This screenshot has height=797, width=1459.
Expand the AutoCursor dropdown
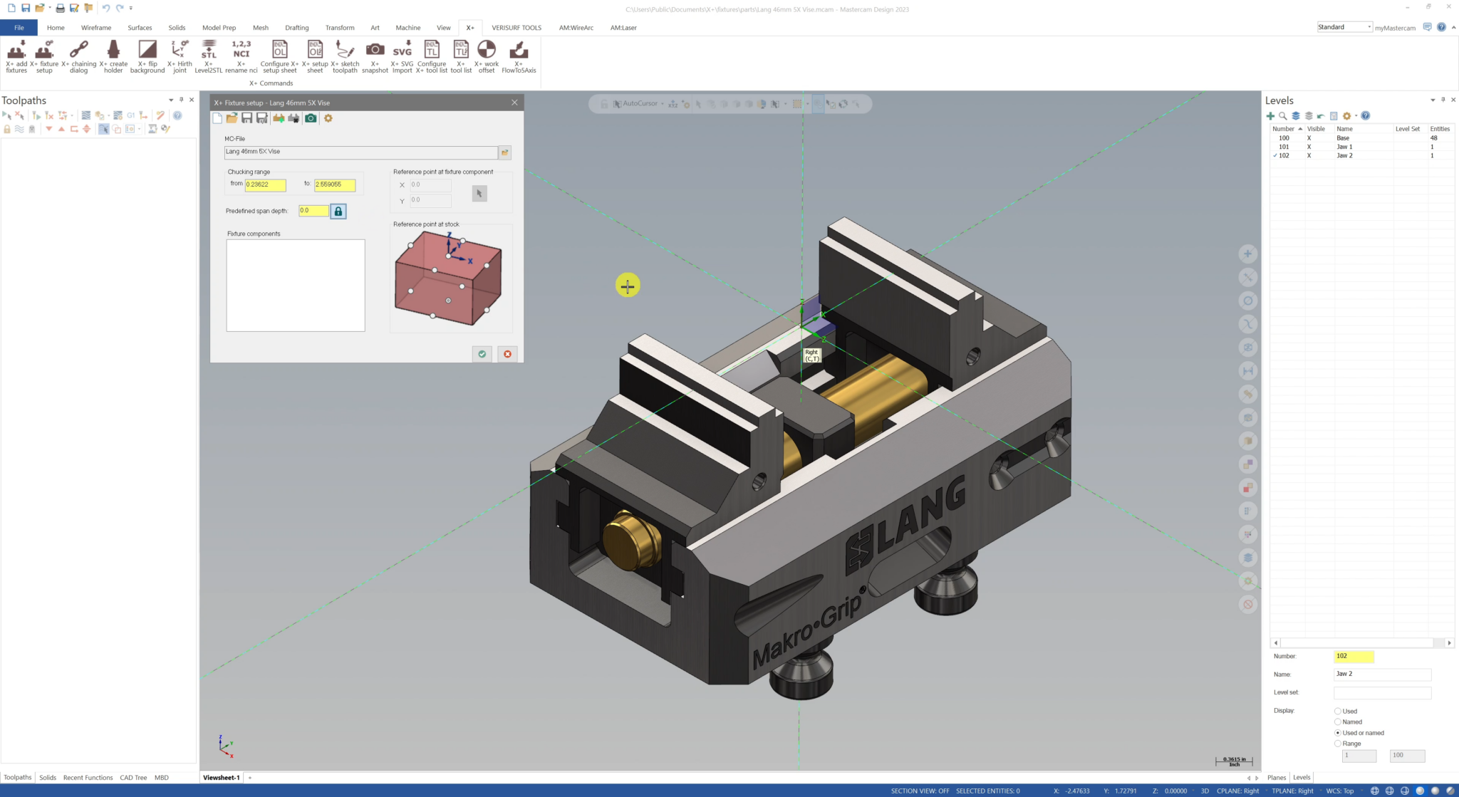664,103
